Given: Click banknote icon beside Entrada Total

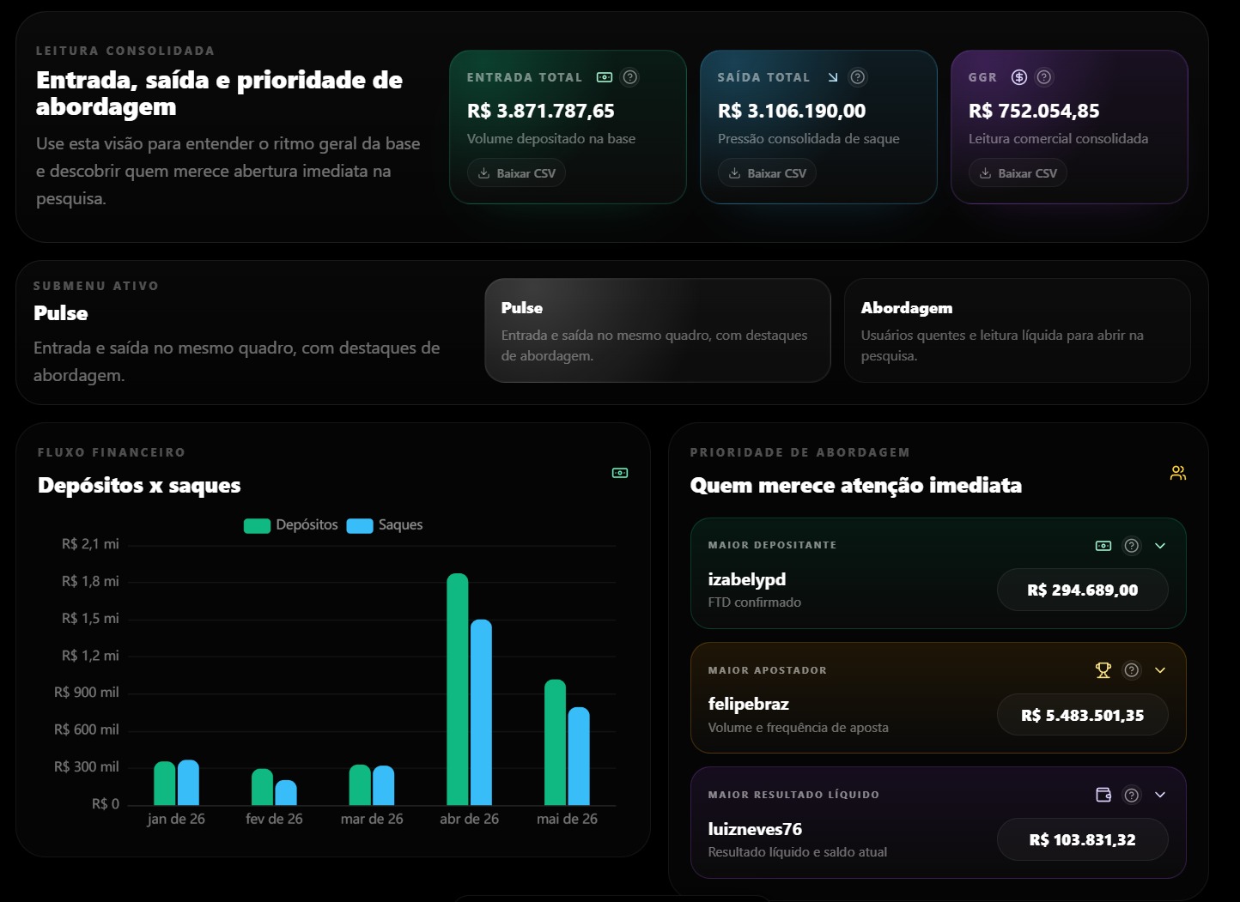Looking at the screenshot, I should pos(605,77).
